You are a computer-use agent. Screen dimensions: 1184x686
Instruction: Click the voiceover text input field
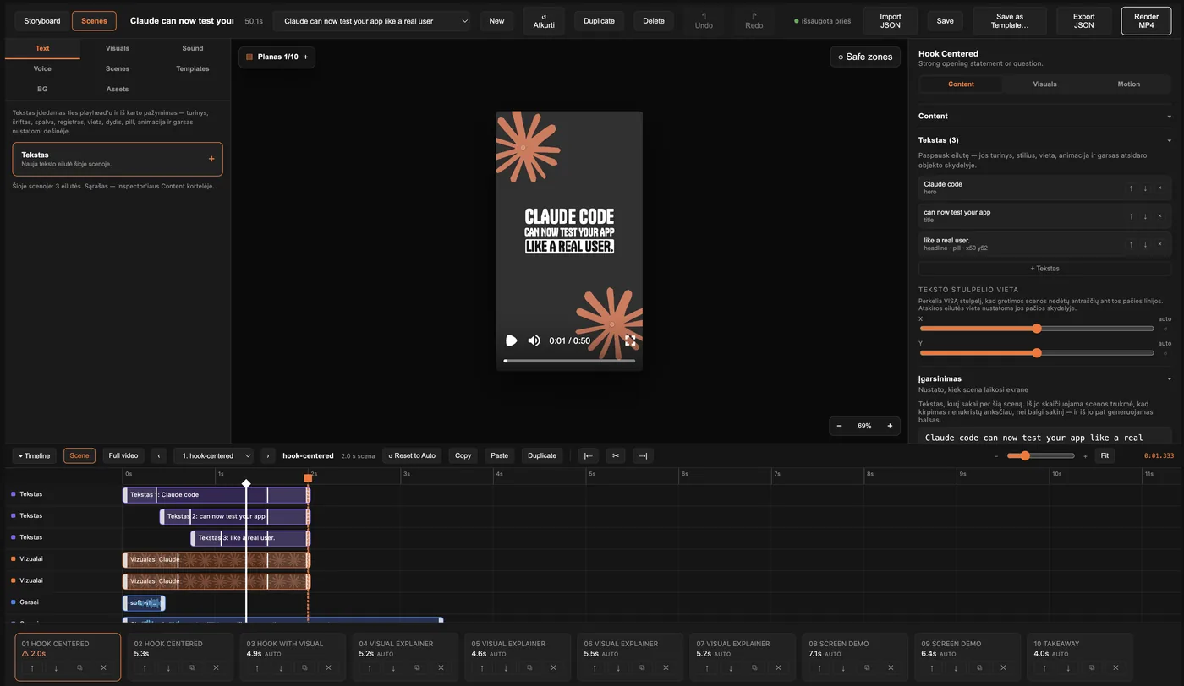click(x=1044, y=437)
